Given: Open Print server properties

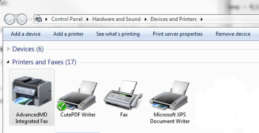Looking at the screenshot, I should tap(178, 34).
